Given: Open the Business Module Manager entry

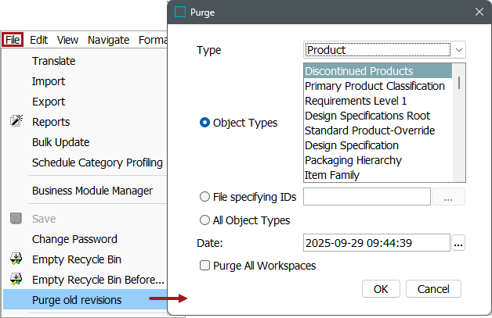Looking at the screenshot, I should (92, 191).
